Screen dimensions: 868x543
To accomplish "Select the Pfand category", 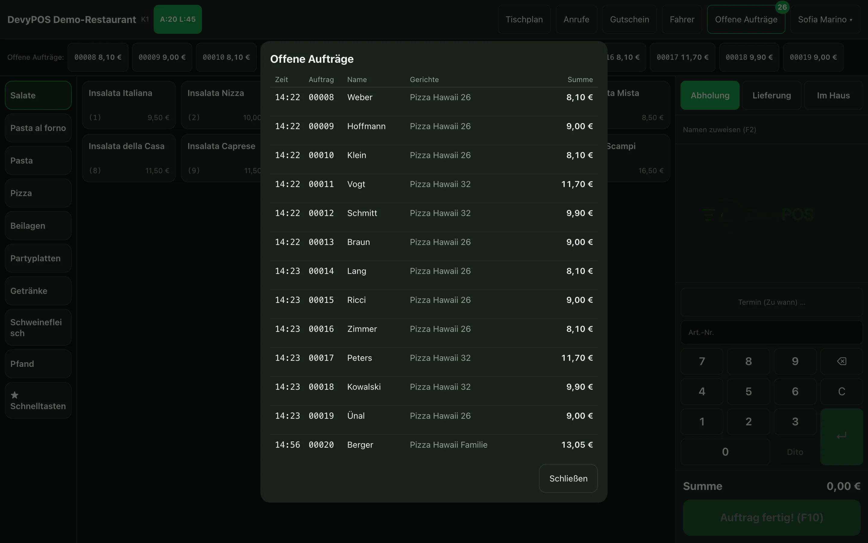I will click(x=38, y=364).
